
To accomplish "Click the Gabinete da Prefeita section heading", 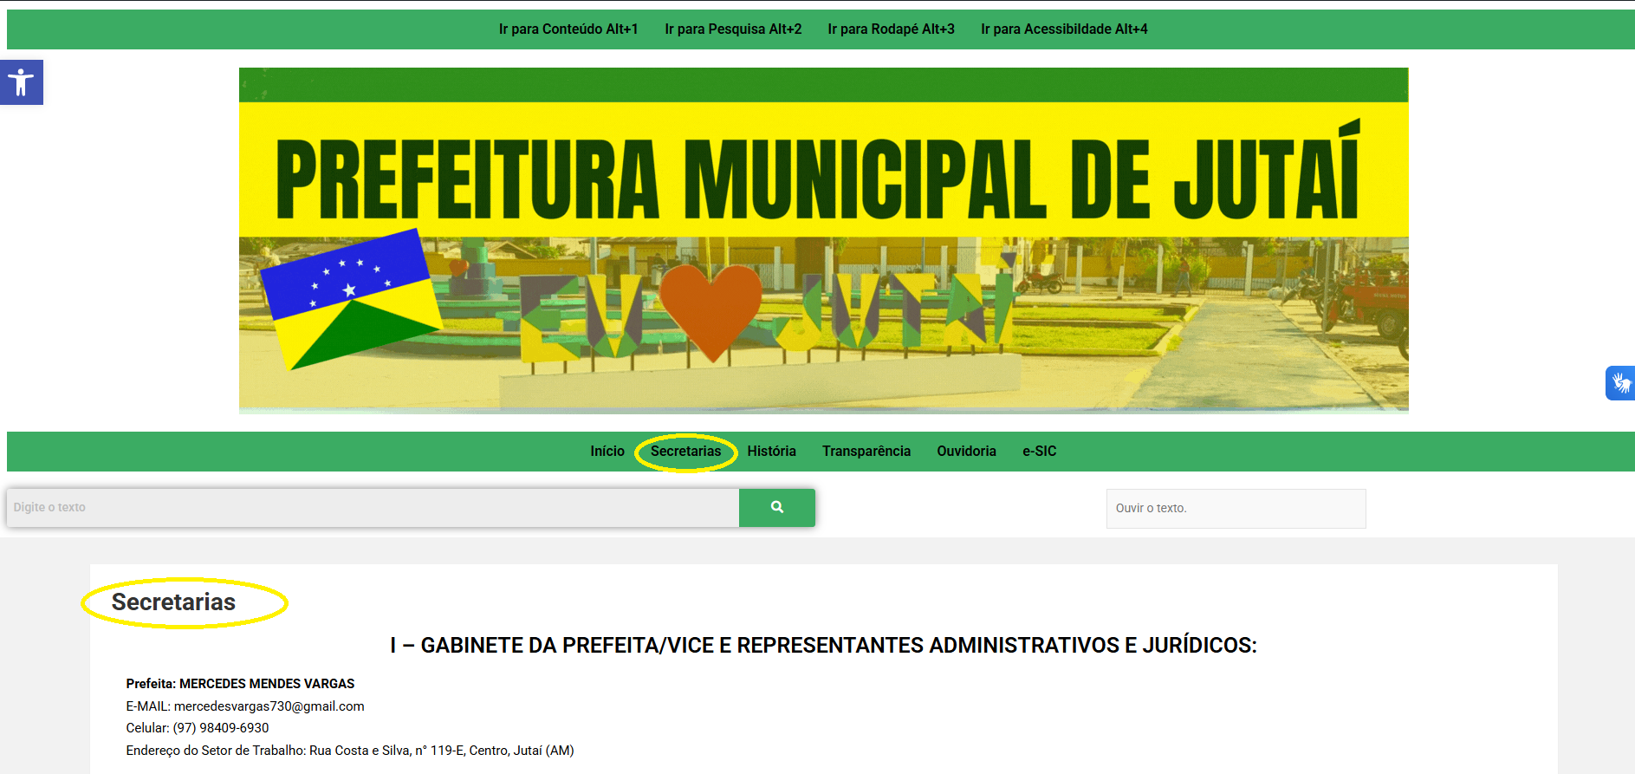I will pos(823,646).
